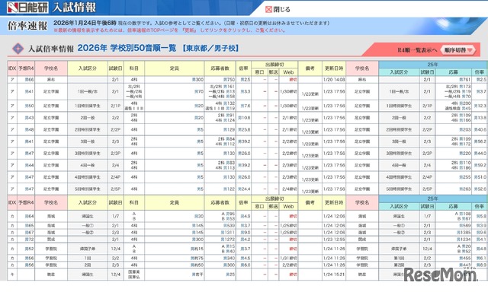Click the 男1272 applicants figure for 開成
The width and height of the screenshot is (488, 292).
228,240
